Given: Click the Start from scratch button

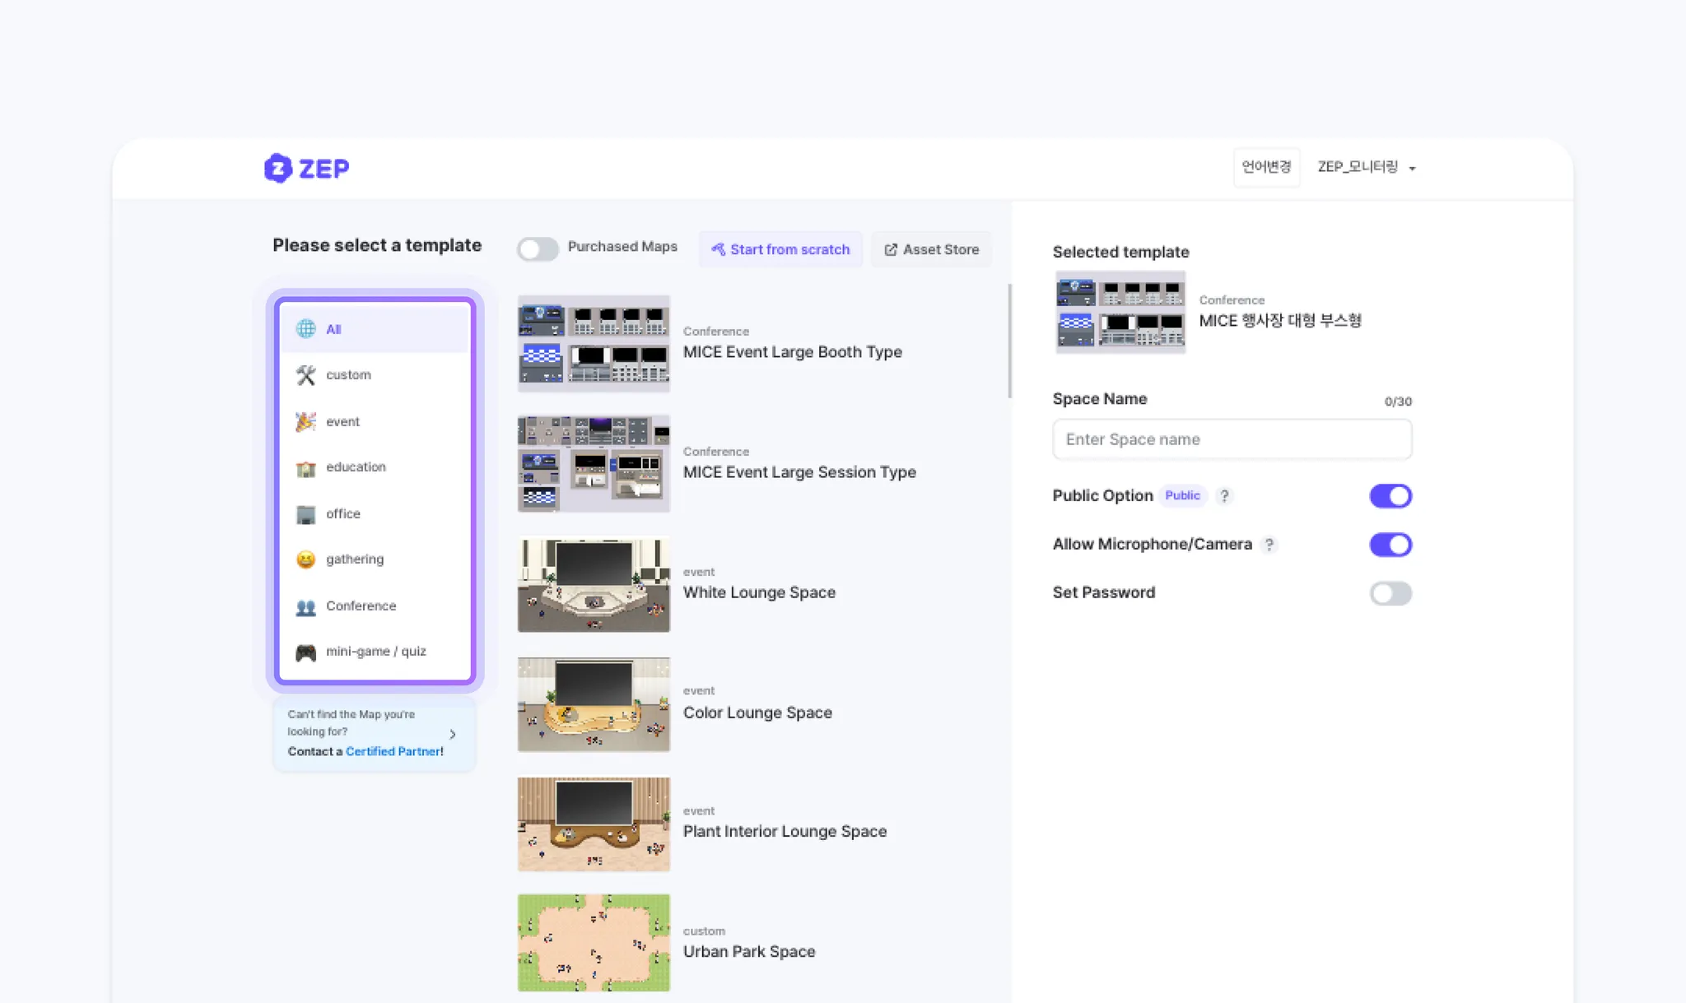Looking at the screenshot, I should [780, 249].
